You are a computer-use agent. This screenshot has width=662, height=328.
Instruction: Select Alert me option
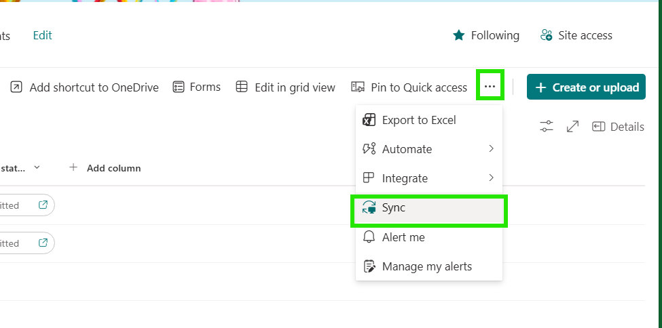click(403, 237)
